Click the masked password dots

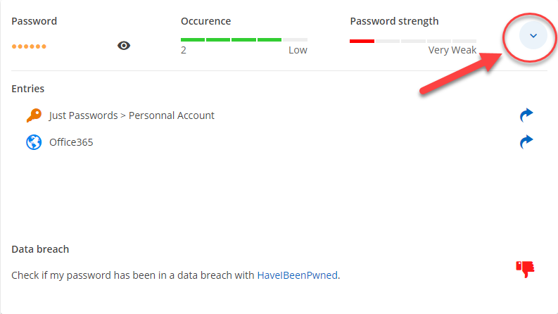tap(29, 46)
